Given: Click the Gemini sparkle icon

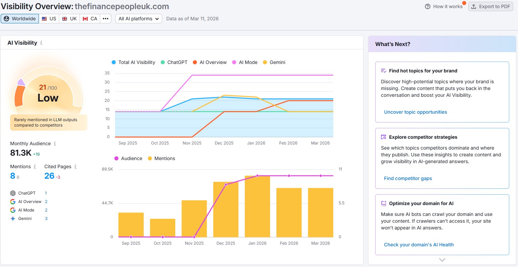Looking at the screenshot, I should pyautogui.click(x=13, y=219).
